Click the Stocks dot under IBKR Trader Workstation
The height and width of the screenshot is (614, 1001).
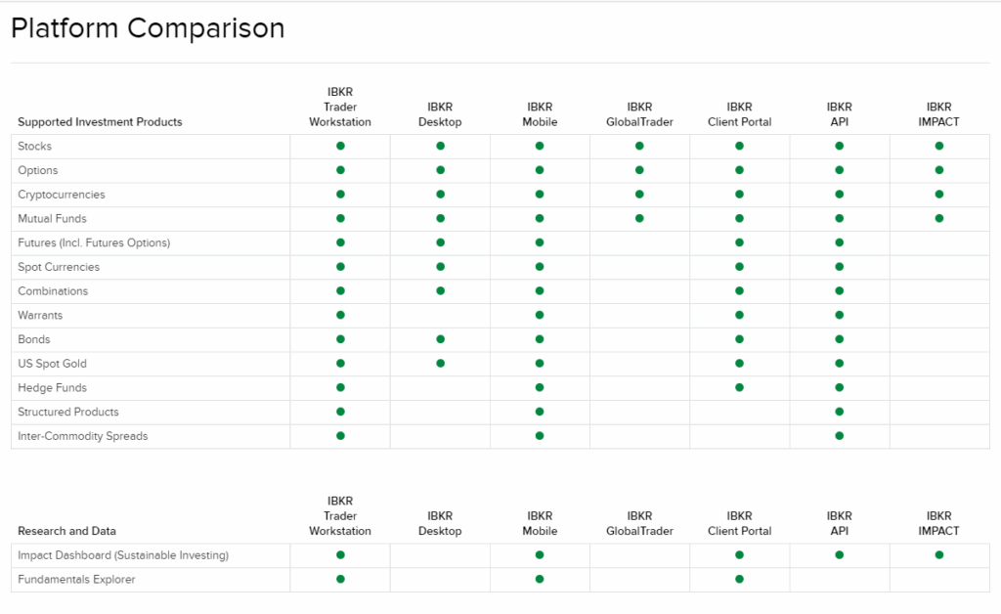pyautogui.click(x=340, y=146)
